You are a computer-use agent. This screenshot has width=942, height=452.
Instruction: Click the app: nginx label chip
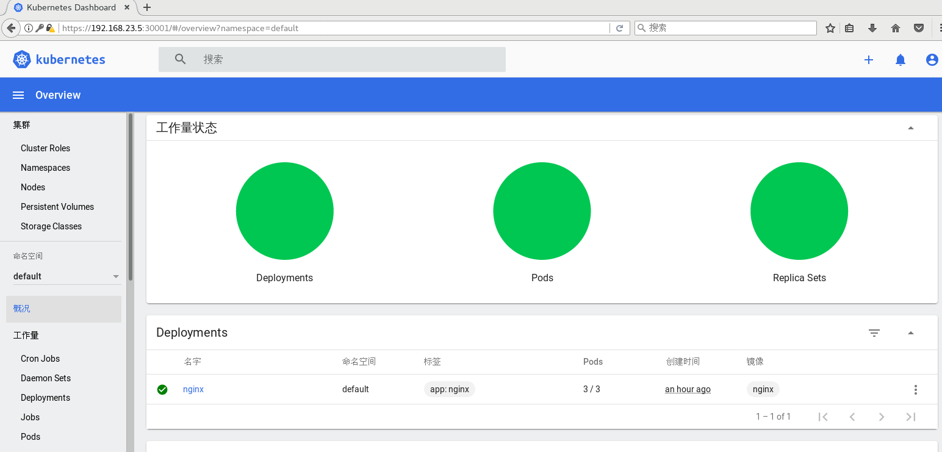pos(449,389)
